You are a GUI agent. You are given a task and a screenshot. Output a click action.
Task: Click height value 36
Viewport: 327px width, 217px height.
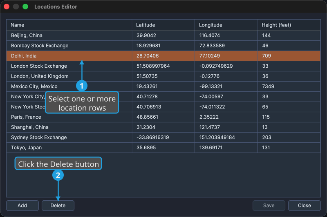tap(265, 76)
